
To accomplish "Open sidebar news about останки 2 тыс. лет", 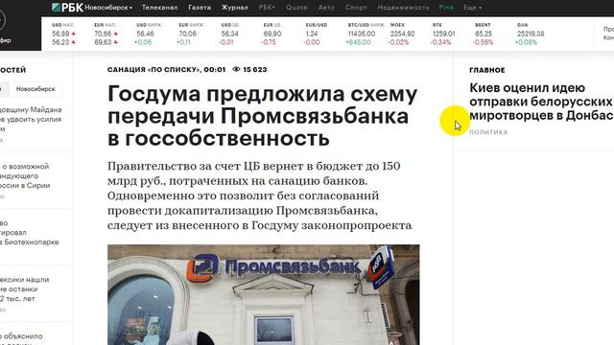I will (x=25, y=289).
